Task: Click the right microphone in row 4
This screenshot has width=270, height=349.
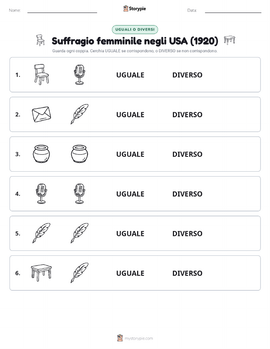Action: tap(80, 194)
